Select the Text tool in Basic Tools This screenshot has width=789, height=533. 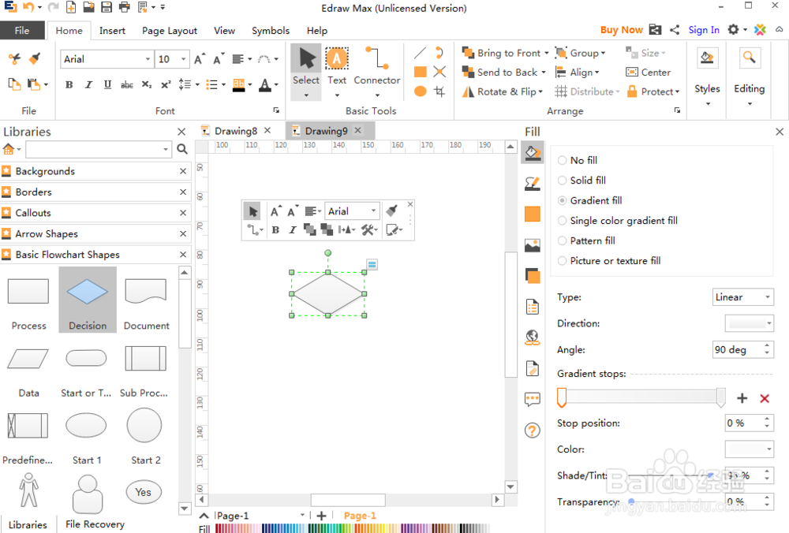click(337, 66)
